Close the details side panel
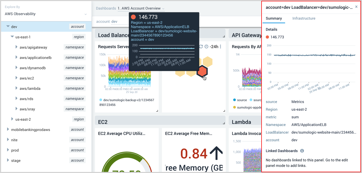The image size is (362, 173). [356, 7]
